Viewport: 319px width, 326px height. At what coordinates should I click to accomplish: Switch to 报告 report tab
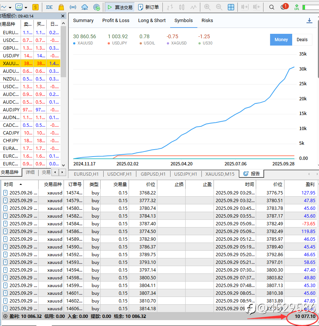pos(251,173)
